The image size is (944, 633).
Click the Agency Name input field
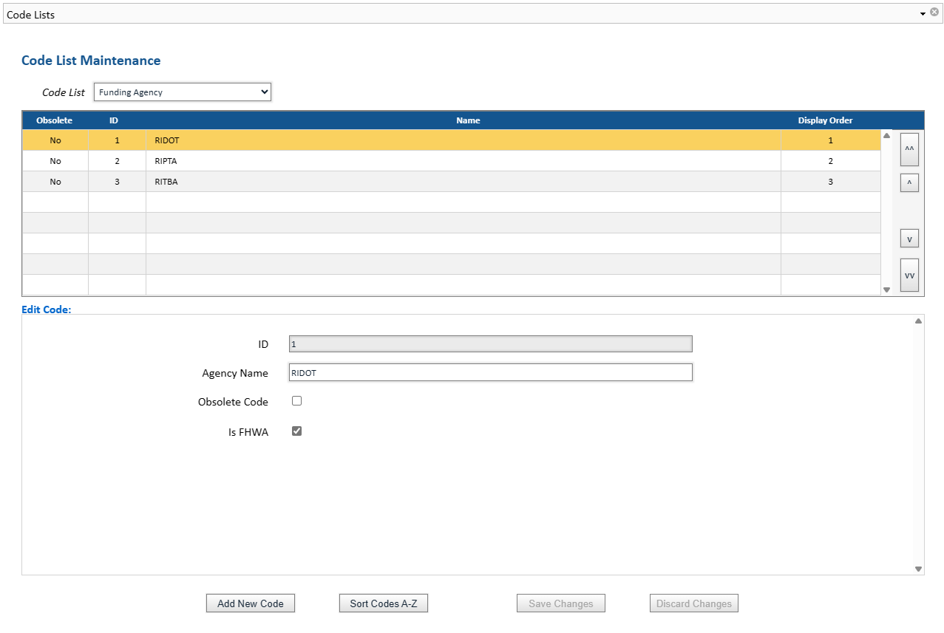point(491,372)
